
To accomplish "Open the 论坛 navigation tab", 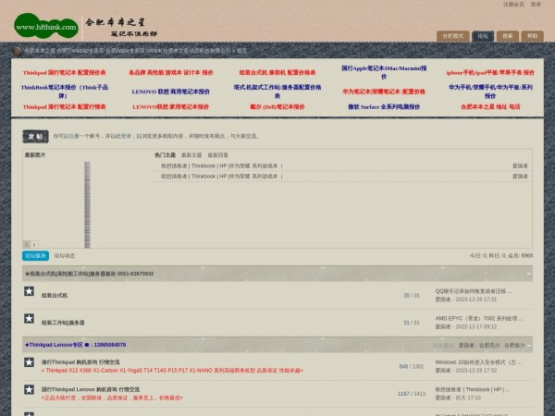I will 483,36.
